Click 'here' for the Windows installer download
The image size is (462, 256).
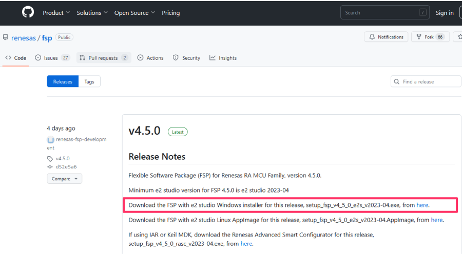422,205
